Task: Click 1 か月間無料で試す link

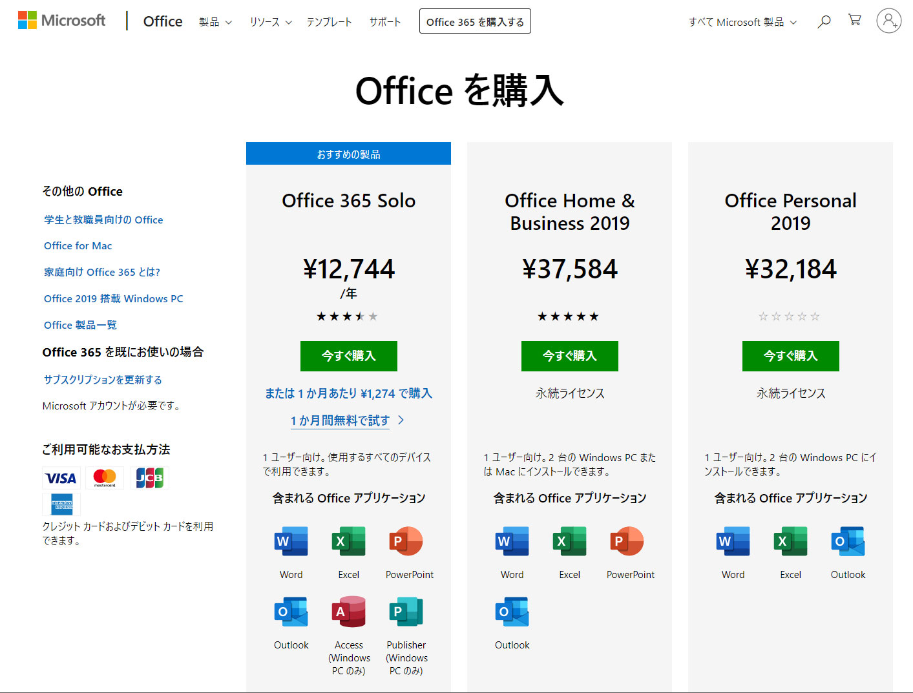Action: 340,420
